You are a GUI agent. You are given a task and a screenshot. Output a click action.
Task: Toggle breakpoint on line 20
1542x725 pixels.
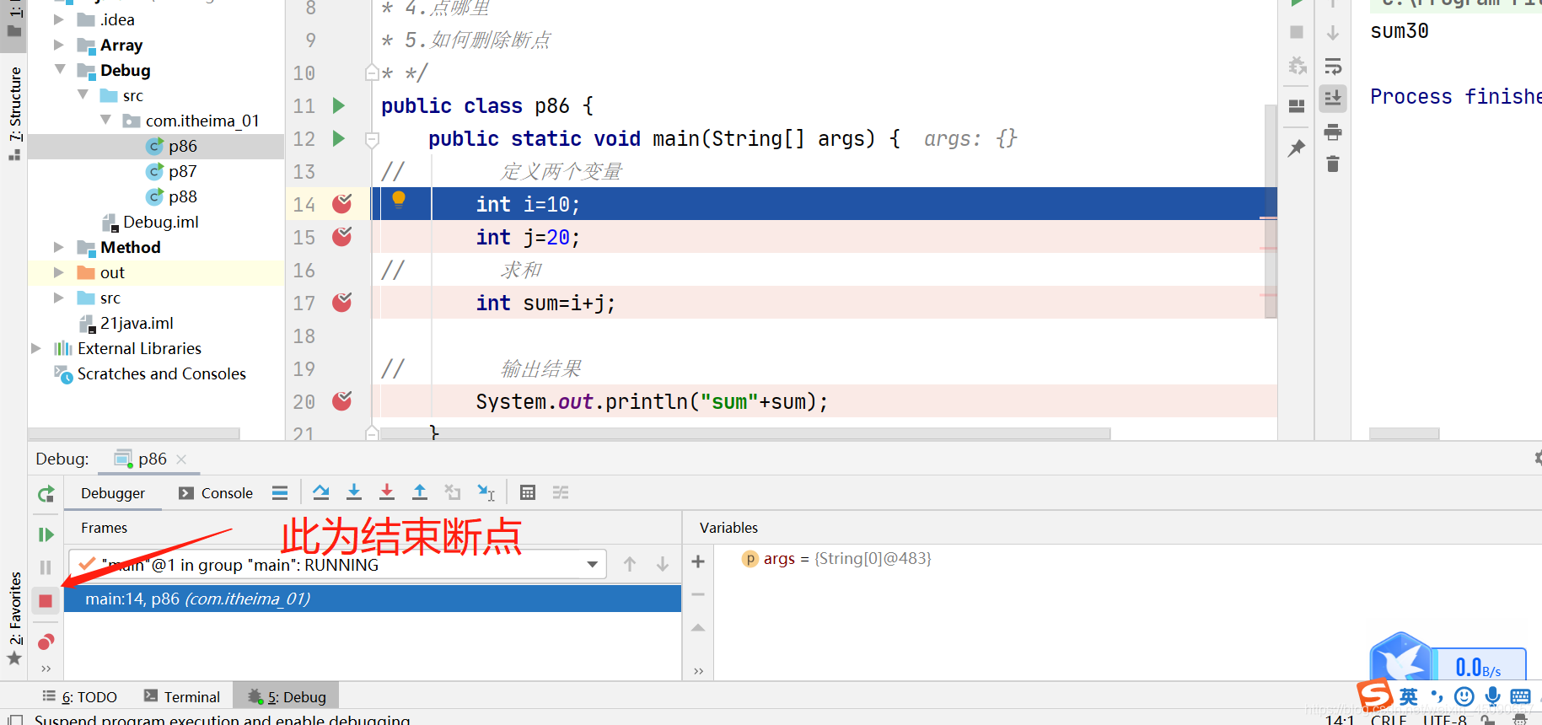click(342, 401)
